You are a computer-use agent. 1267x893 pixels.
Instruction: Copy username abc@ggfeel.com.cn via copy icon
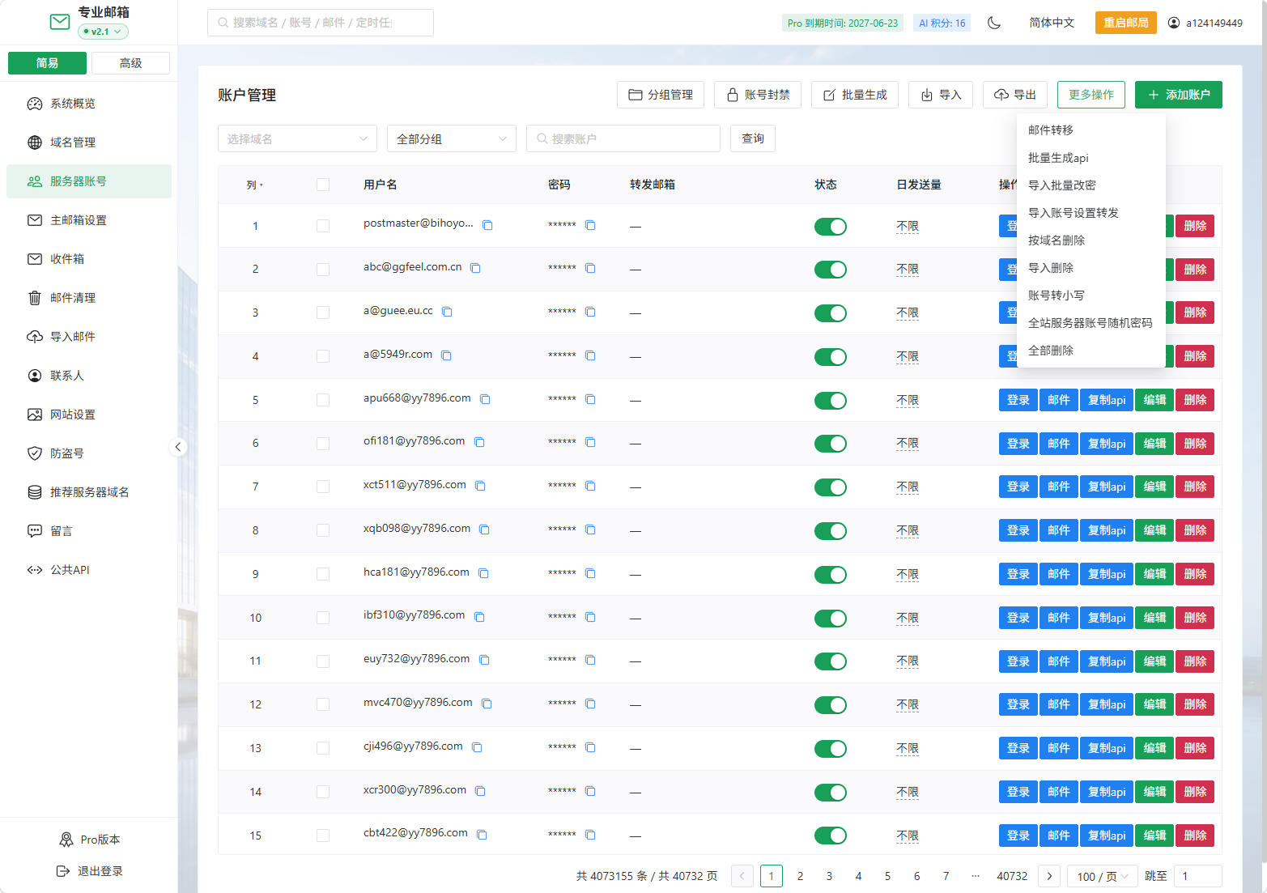[x=475, y=268]
